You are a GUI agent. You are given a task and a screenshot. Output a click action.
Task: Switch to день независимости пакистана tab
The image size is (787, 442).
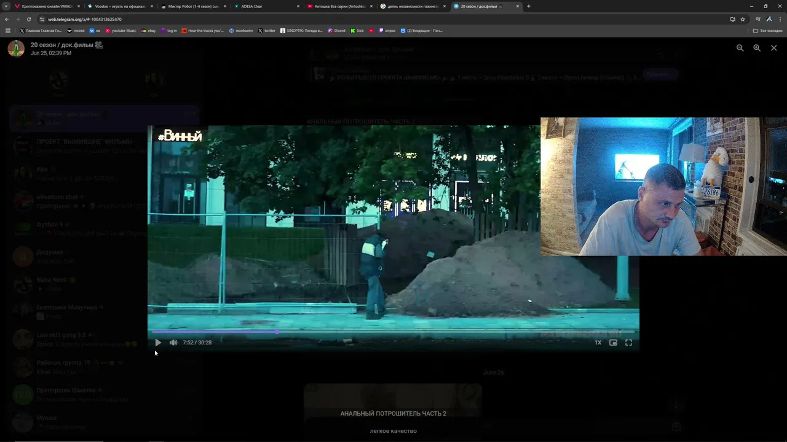pos(413,6)
